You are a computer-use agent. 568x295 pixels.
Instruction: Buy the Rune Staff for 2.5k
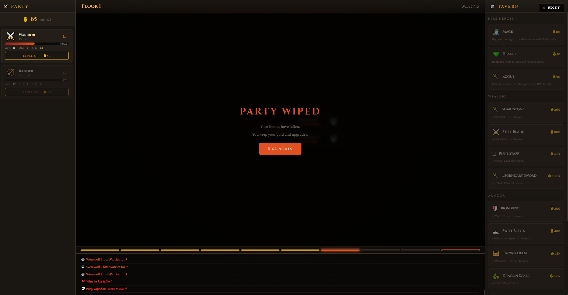coord(526,156)
